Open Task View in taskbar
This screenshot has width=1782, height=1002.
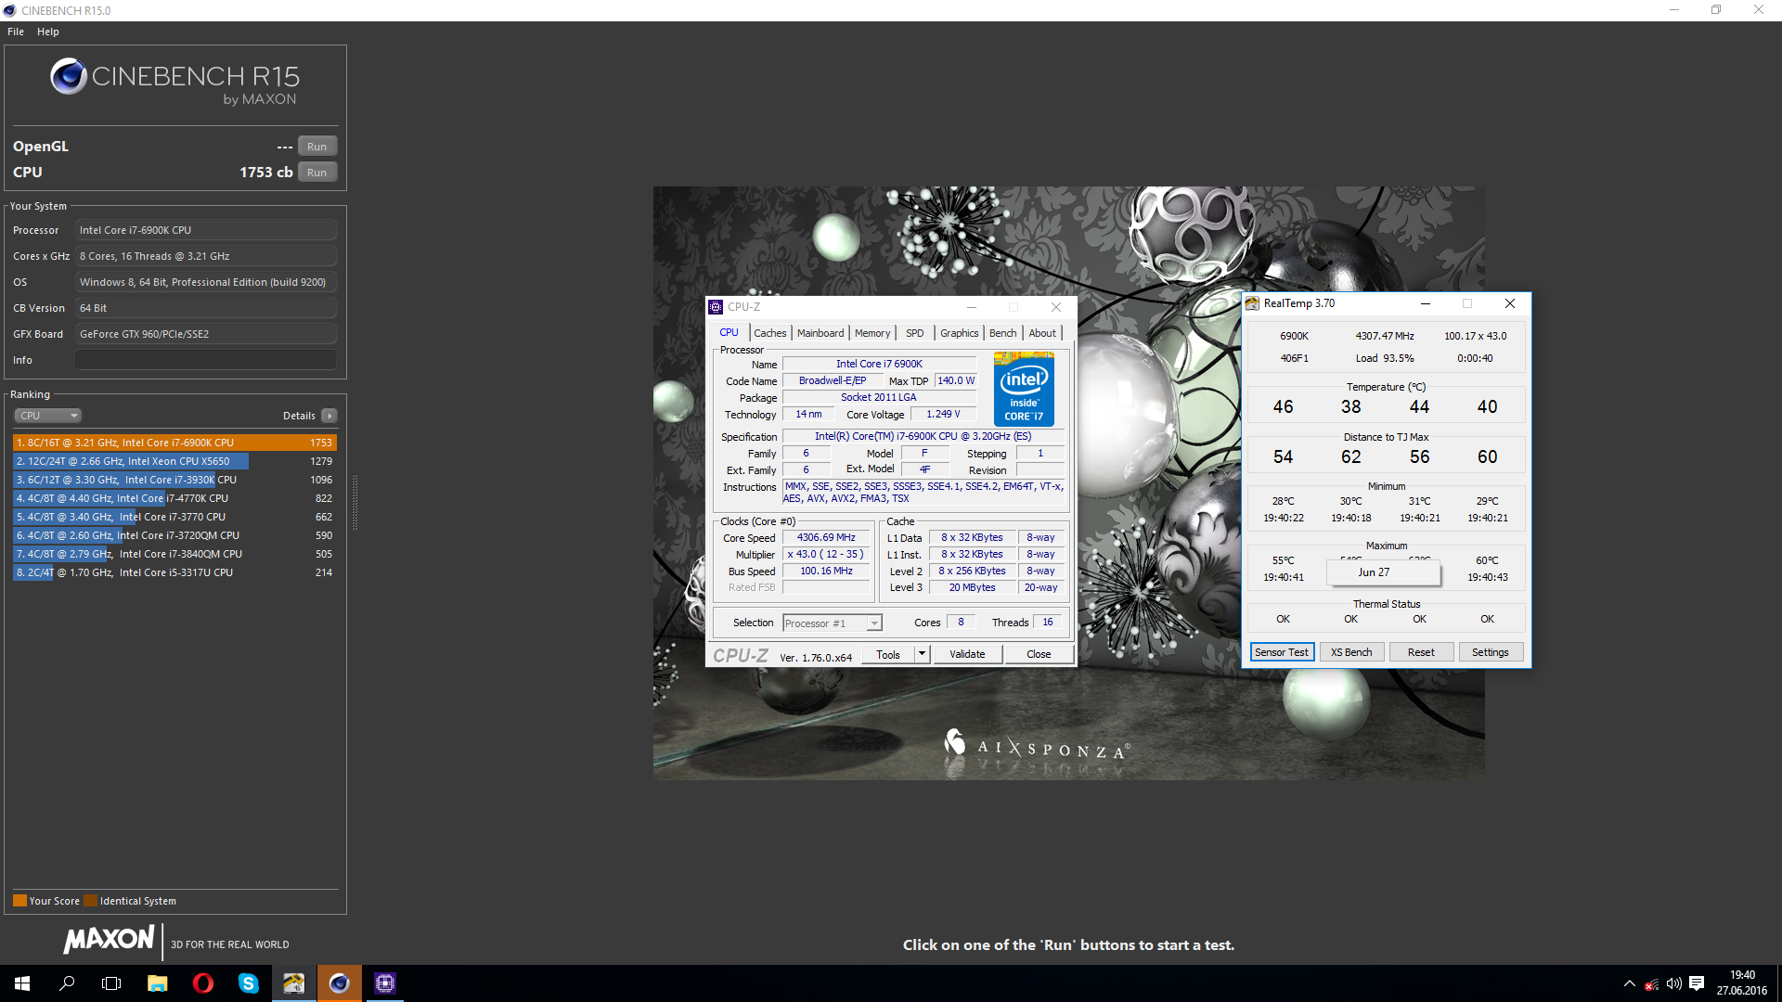pyautogui.click(x=111, y=983)
